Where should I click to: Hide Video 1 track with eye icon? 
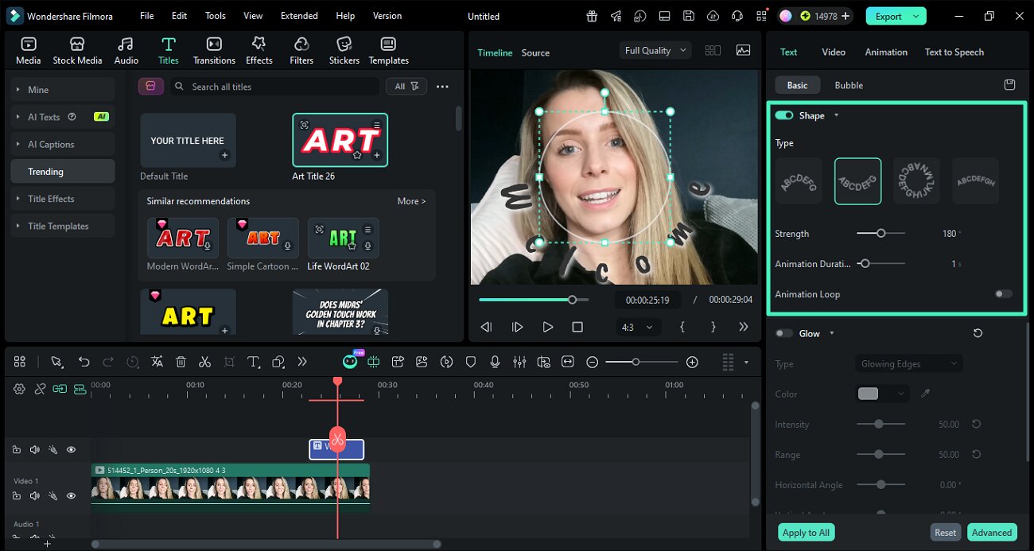point(71,496)
